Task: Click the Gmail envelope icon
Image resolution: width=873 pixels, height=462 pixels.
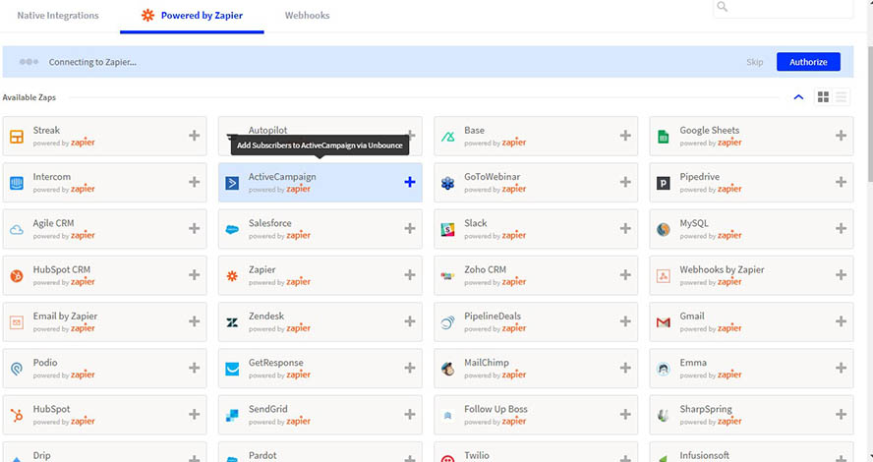Action: point(663,322)
